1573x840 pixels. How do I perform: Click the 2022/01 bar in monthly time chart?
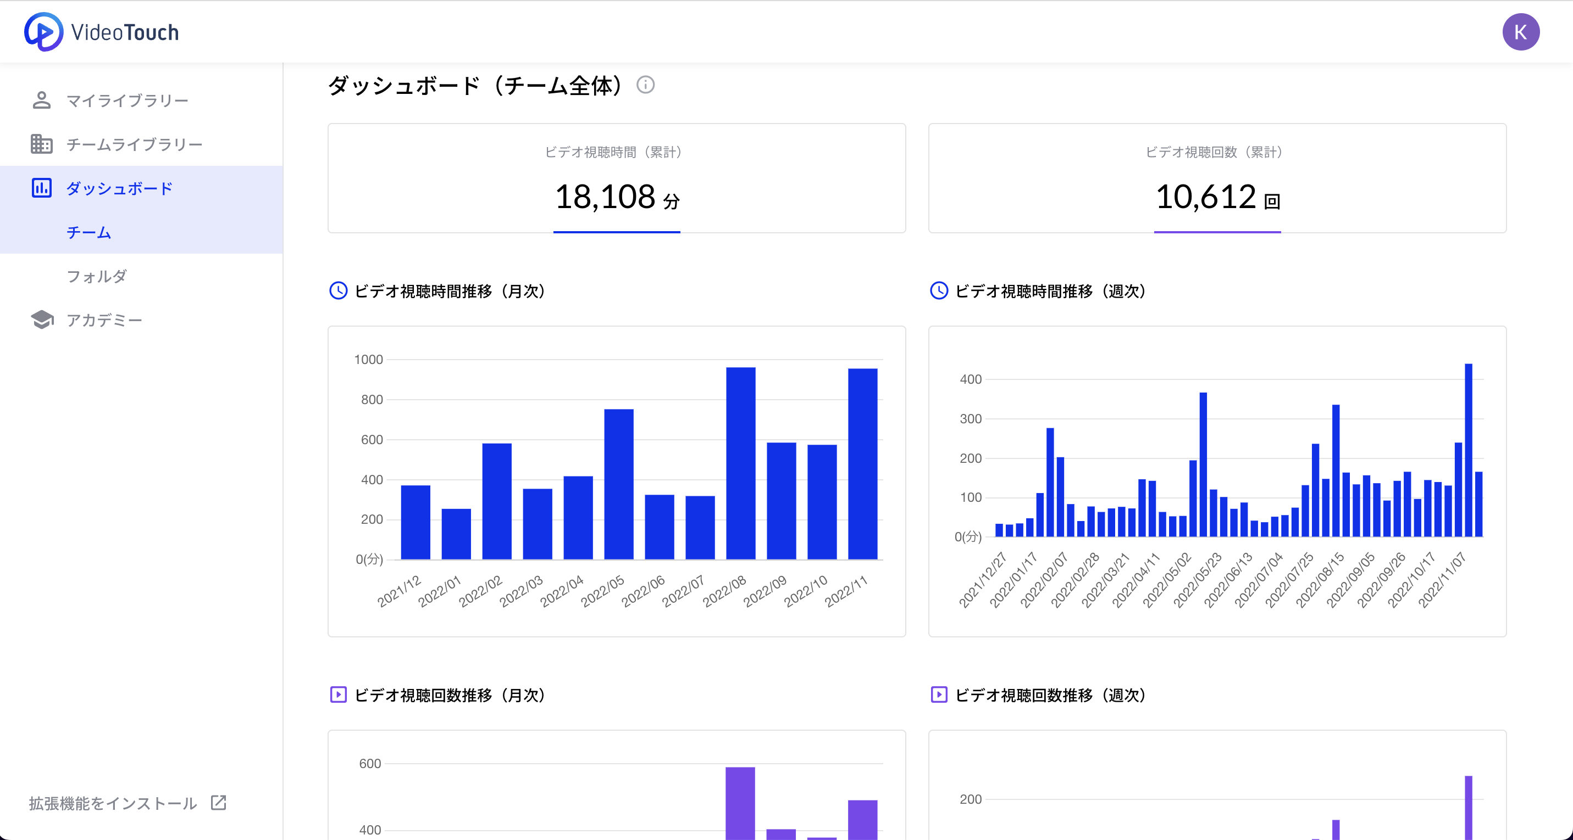point(456,534)
